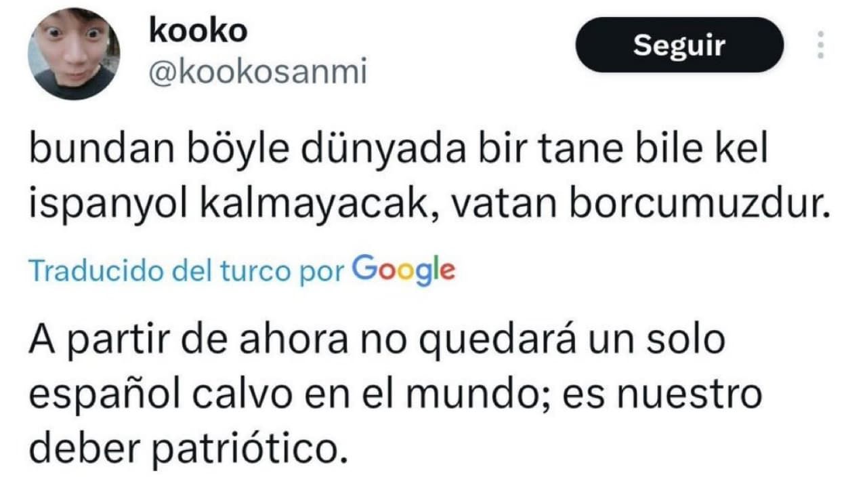The height and width of the screenshot is (488, 867).
Task: Click kooko's profile picture avatar
Action: point(74,54)
